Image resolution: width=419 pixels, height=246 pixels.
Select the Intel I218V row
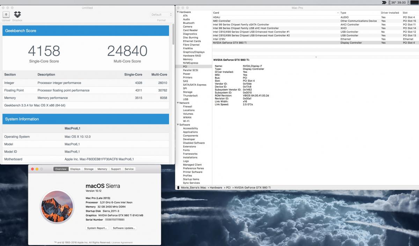click(x=316, y=39)
